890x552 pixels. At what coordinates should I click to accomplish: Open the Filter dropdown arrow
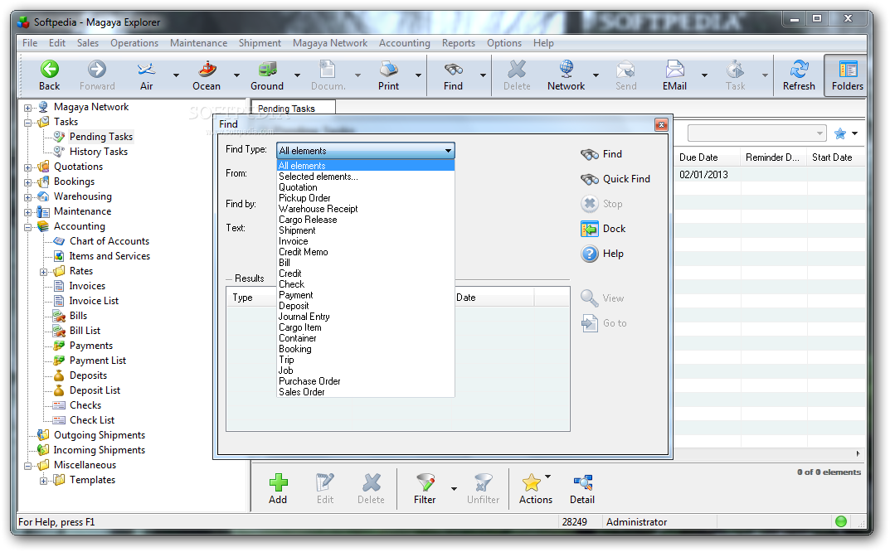(x=454, y=488)
